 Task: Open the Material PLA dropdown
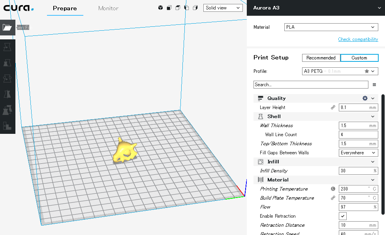331,27
